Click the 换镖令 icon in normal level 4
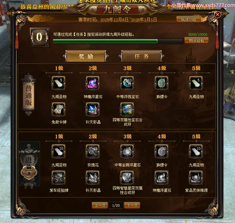235x223 pixels. pyautogui.click(x=161, y=83)
